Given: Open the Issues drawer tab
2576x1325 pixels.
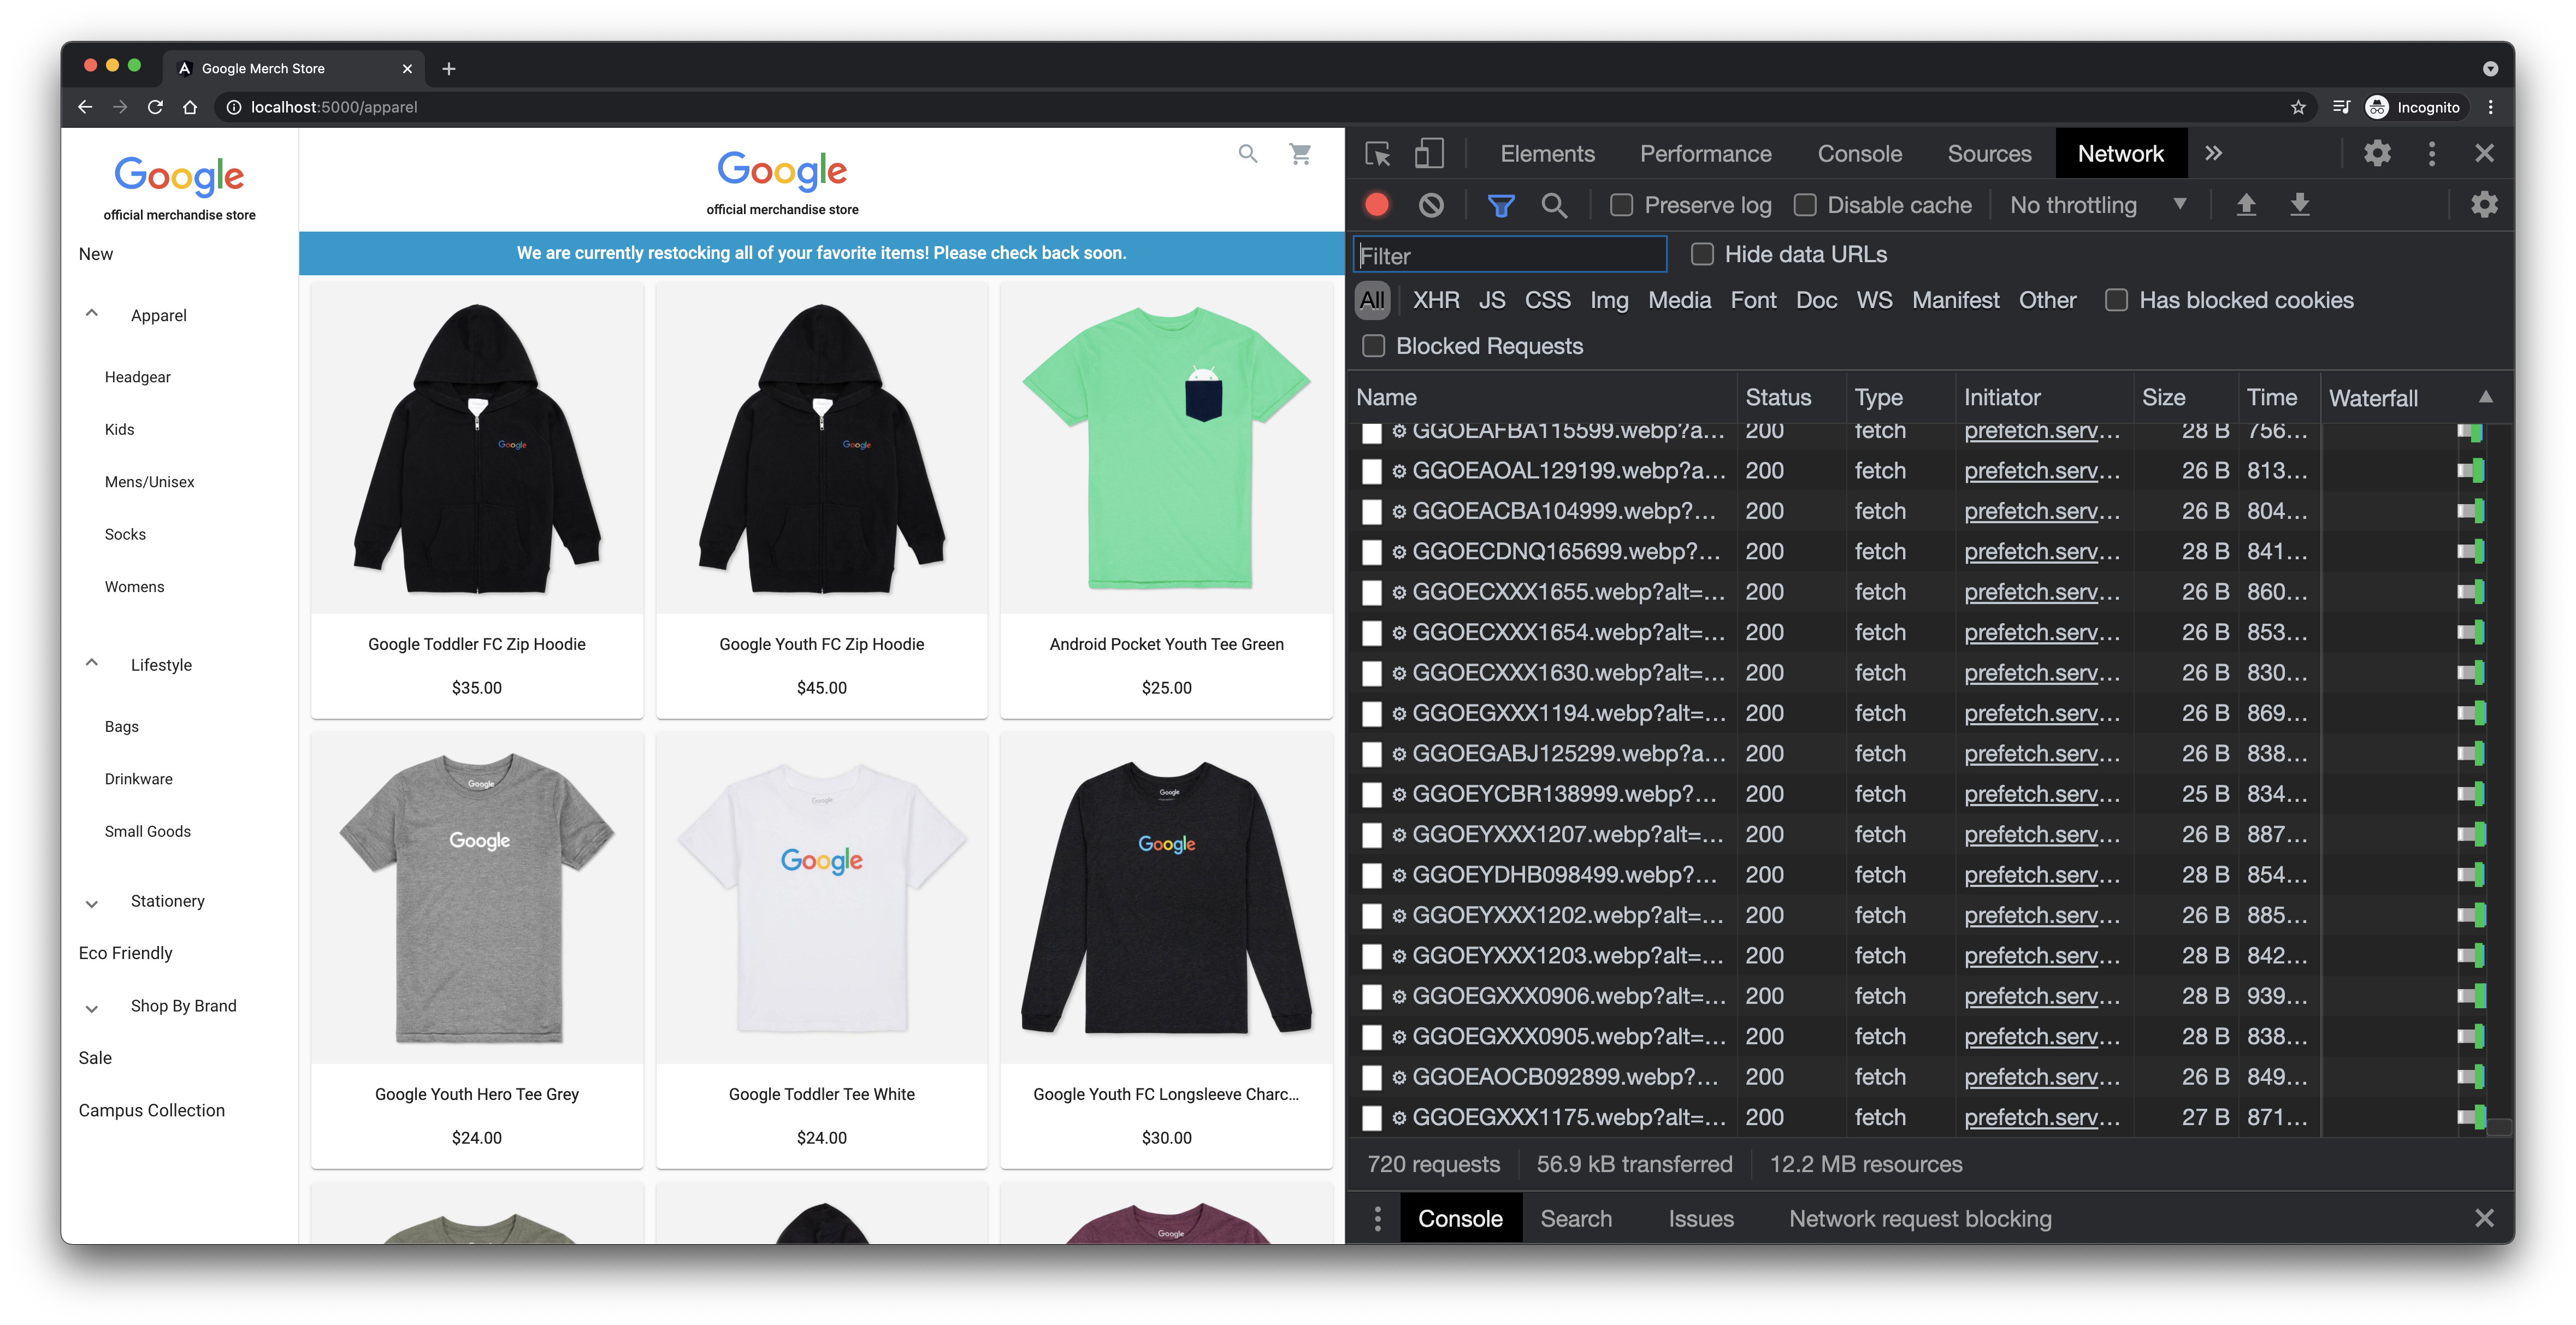Looking at the screenshot, I should click(x=1700, y=1218).
